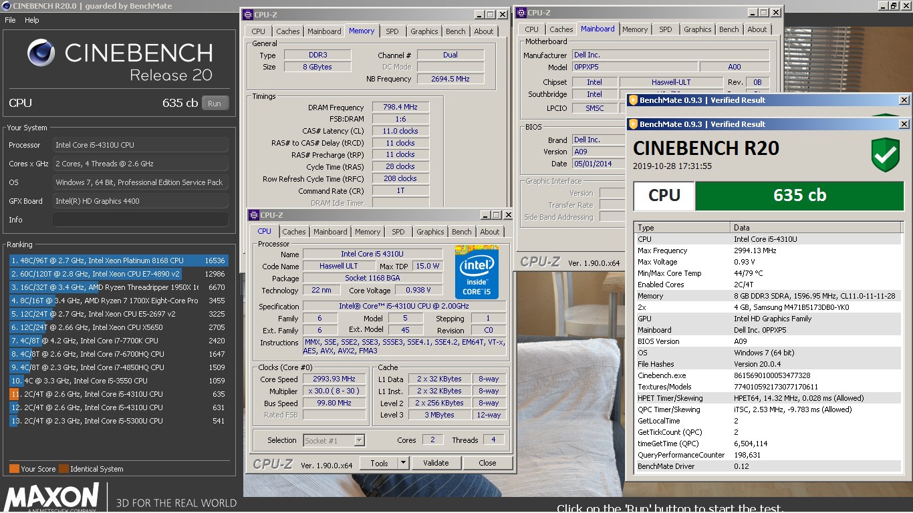
Task: Click the CPU-Z icon in the memory window title
Action: (x=248, y=14)
